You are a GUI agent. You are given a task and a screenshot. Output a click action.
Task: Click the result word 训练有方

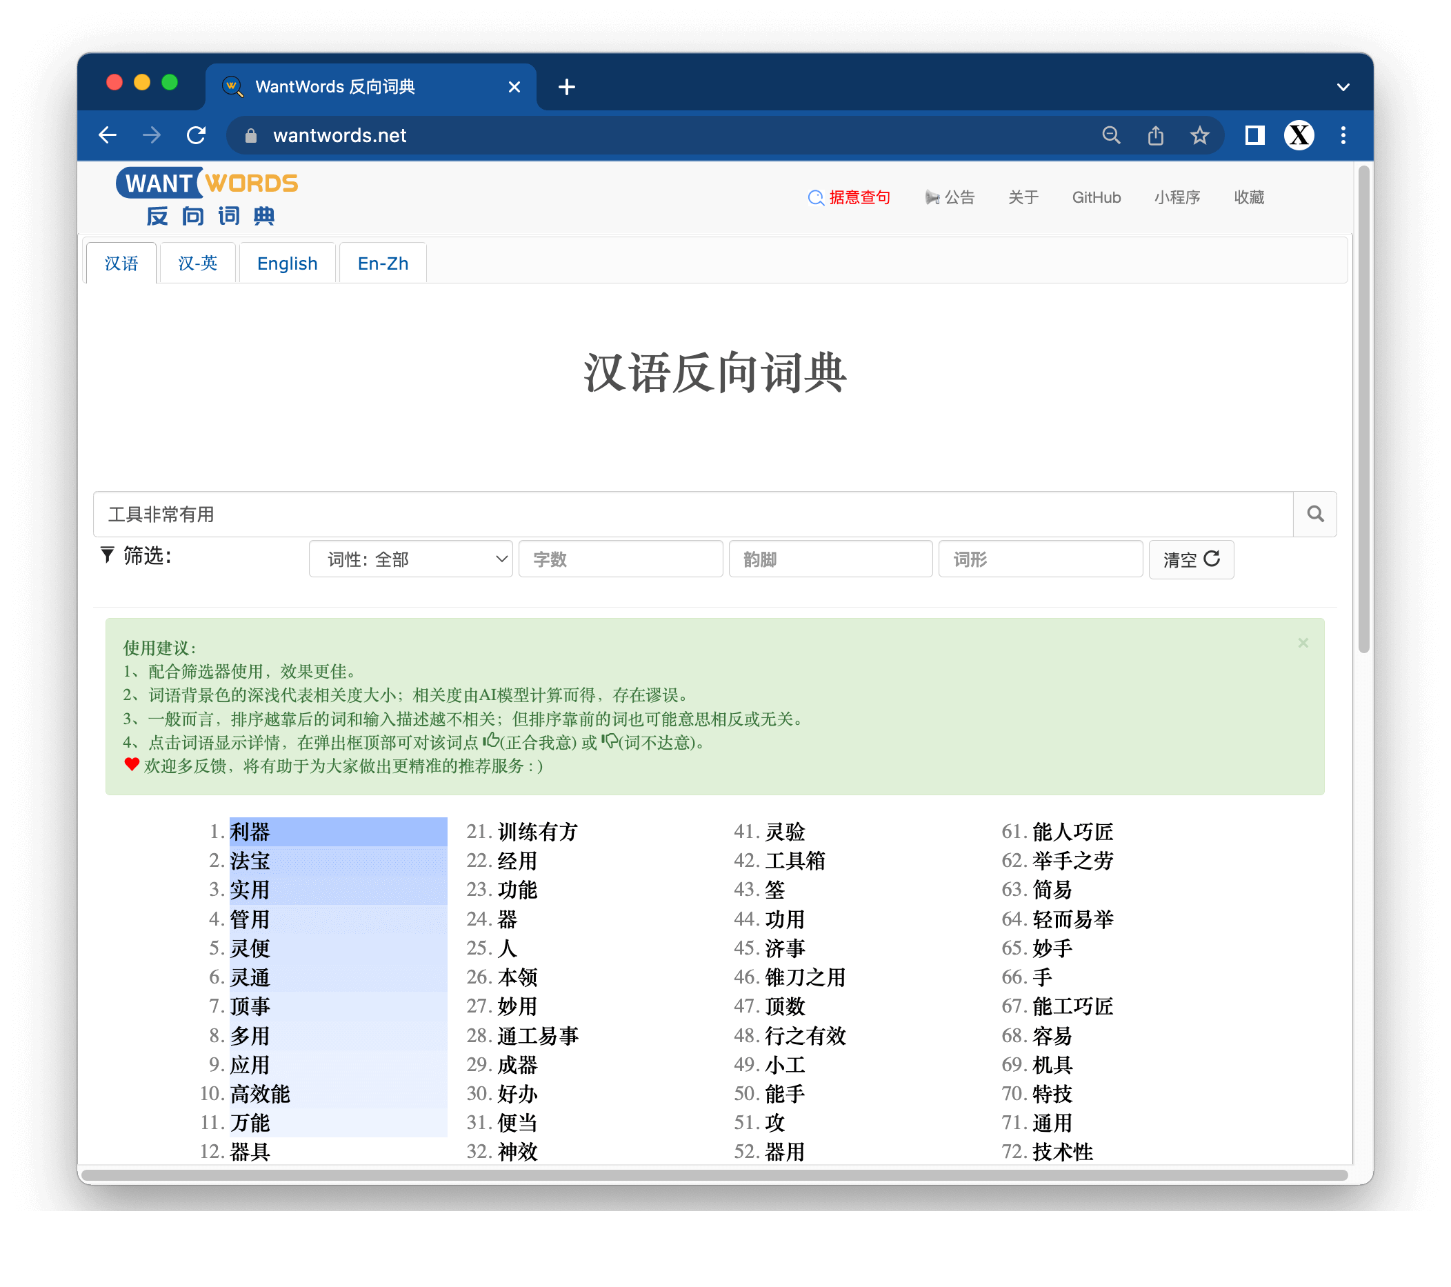pyautogui.click(x=538, y=831)
